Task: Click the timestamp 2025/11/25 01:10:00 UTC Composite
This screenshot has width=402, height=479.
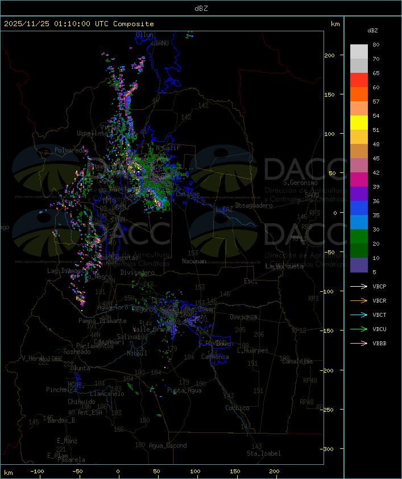Action: click(x=79, y=23)
